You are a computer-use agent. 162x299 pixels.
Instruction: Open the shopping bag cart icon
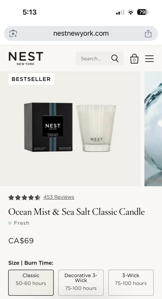point(134,59)
